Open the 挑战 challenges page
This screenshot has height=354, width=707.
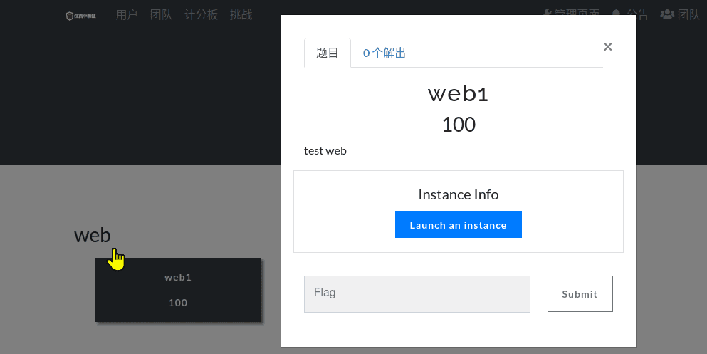click(x=241, y=15)
